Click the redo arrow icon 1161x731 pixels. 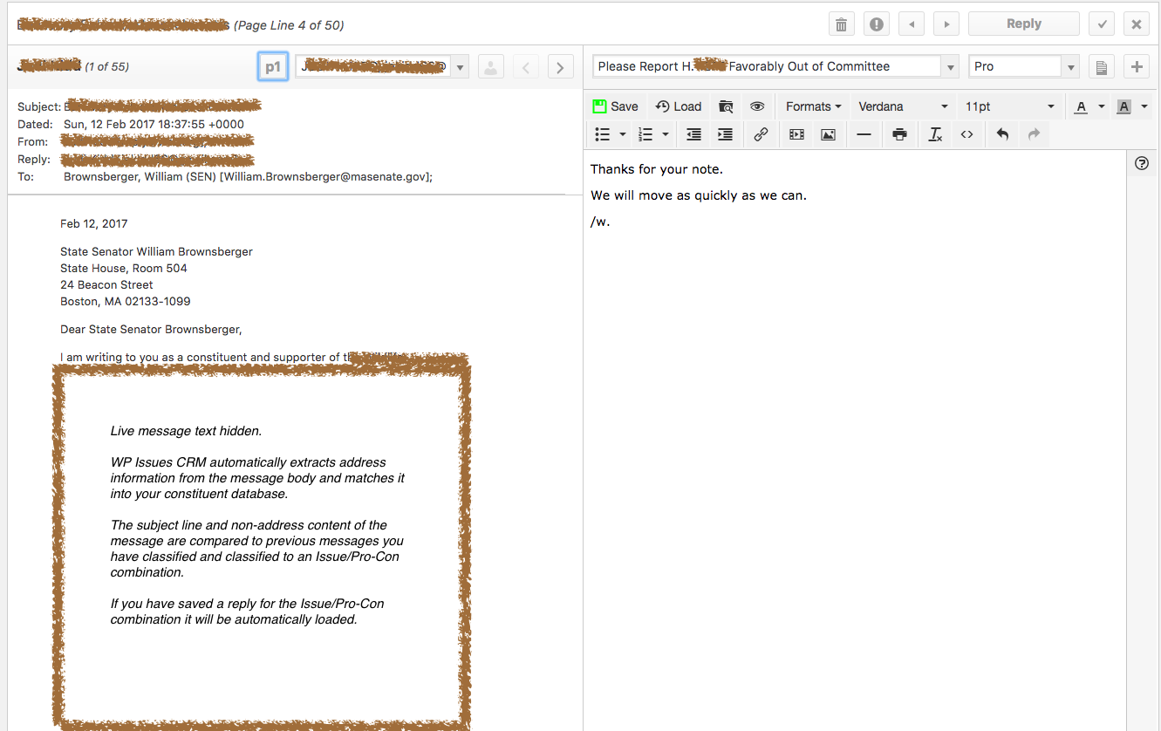(1034, 134)
